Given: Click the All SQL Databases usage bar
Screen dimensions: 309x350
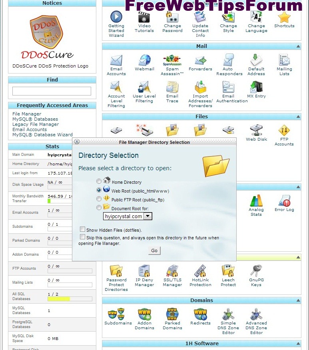Looking at the screenshot, I should 70,299.
